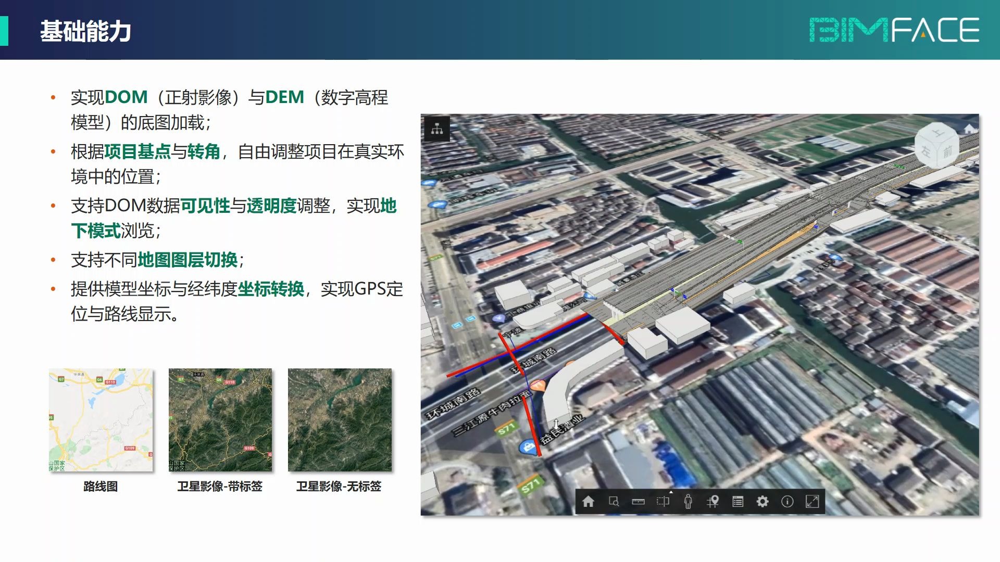This screenshot has width=1000, height=562.
Task: Select the 路线图 map thumbnail
Action: coord(101,420)
